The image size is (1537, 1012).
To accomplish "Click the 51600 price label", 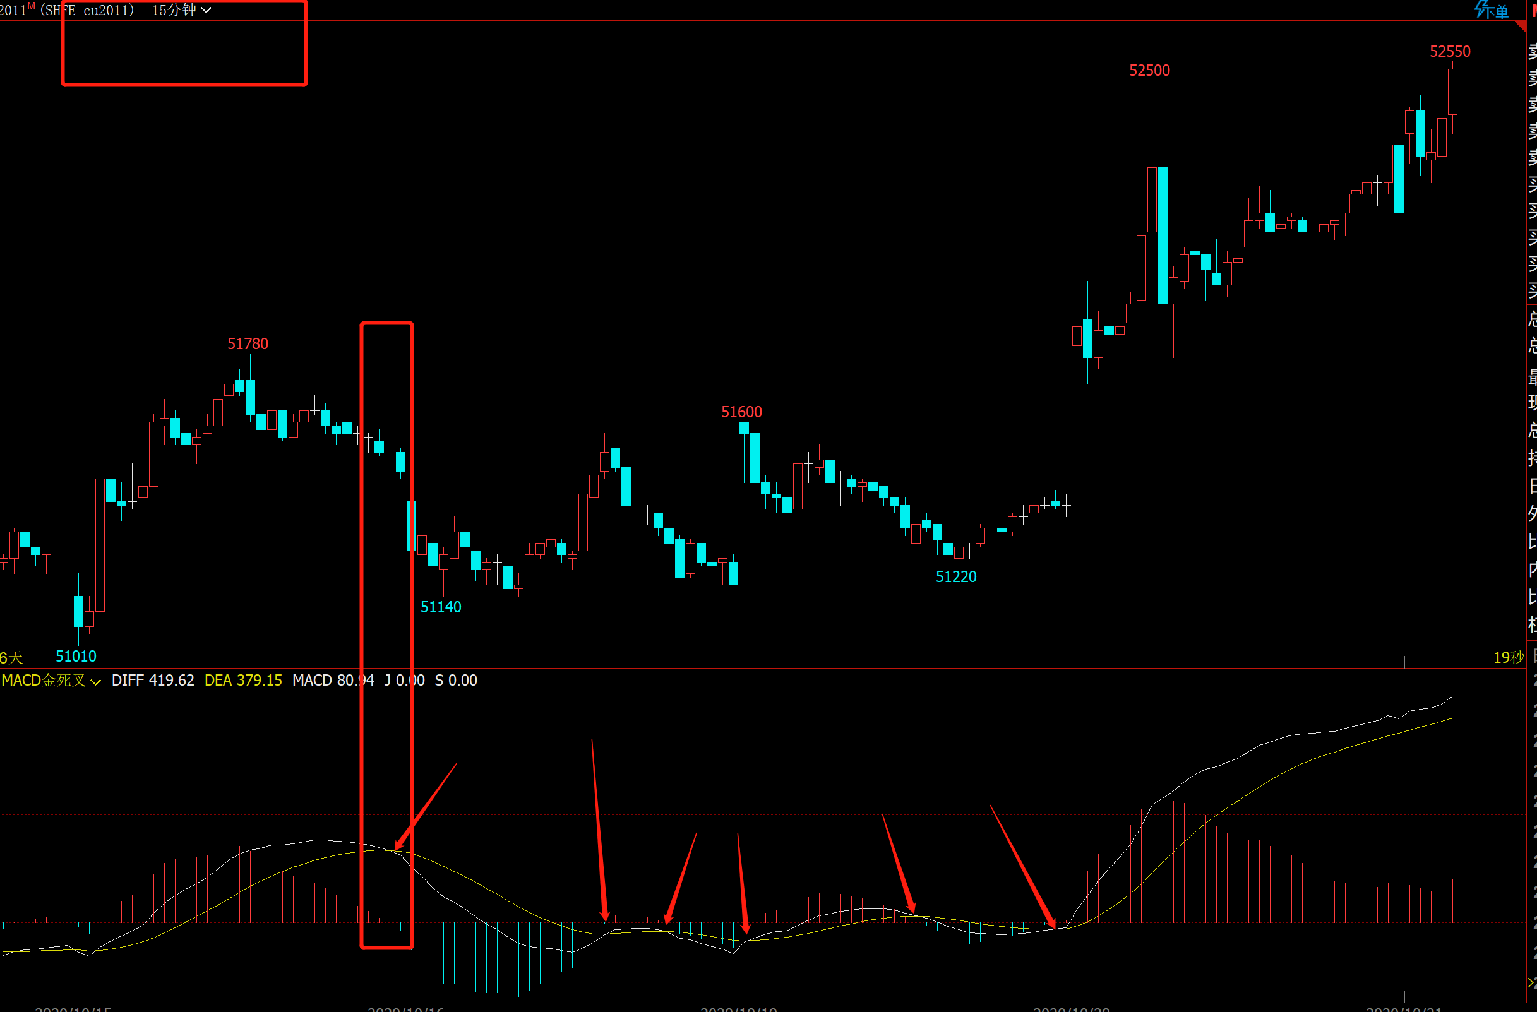I will click(x=741, y=412).
